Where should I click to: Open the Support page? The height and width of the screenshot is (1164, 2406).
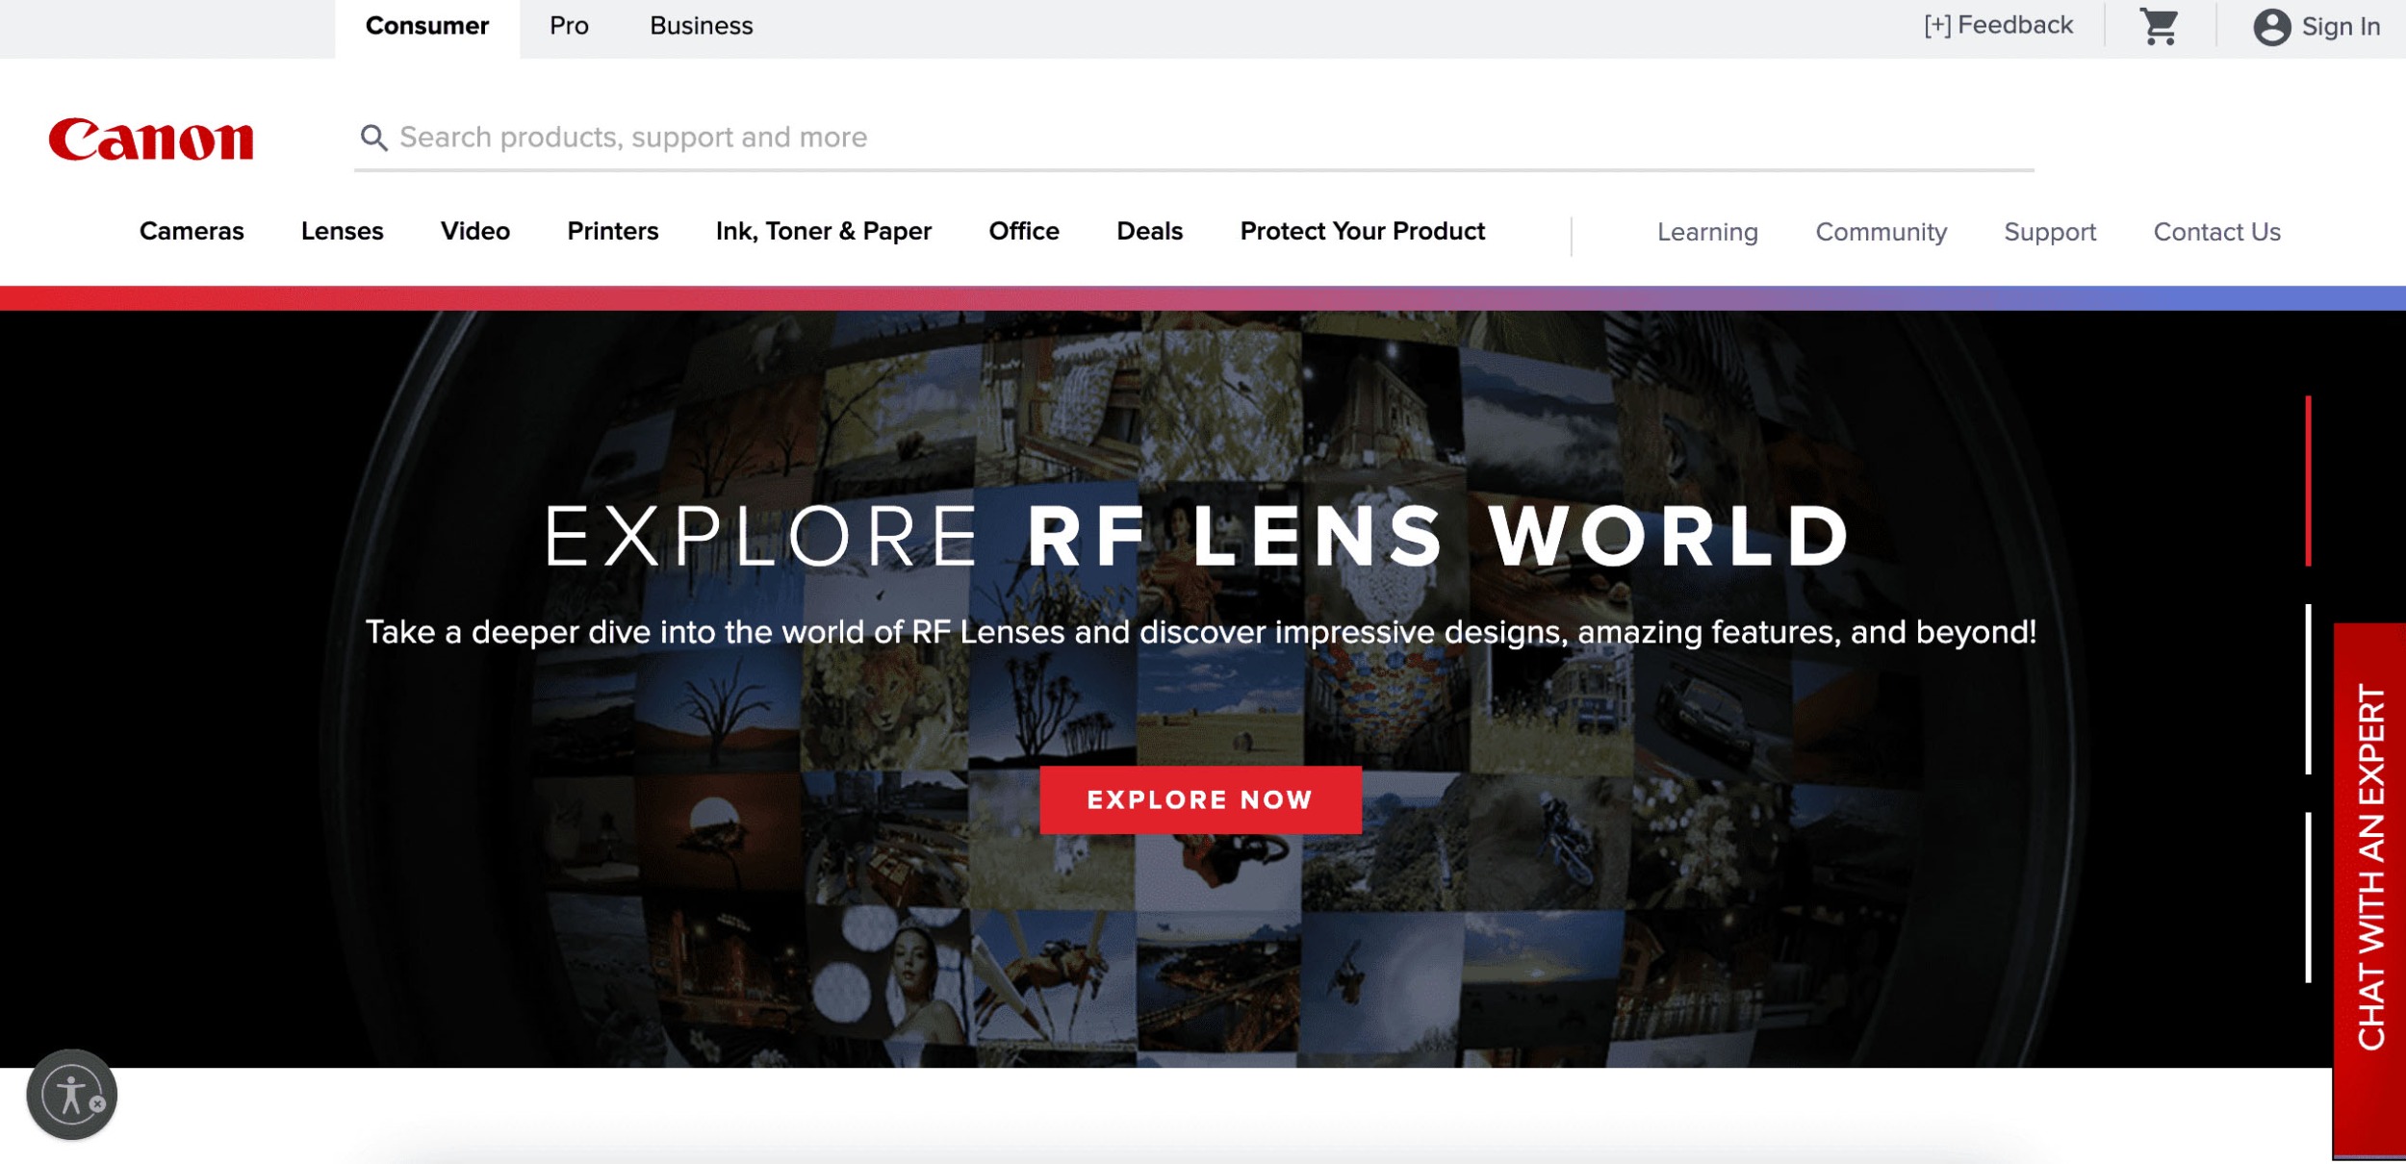tap(2050, 232)
